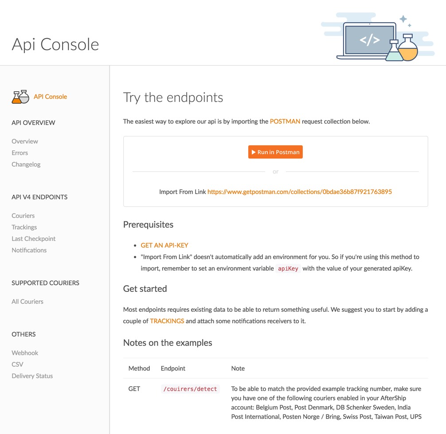Click the flask icon beside API Console

pos(20,97)
